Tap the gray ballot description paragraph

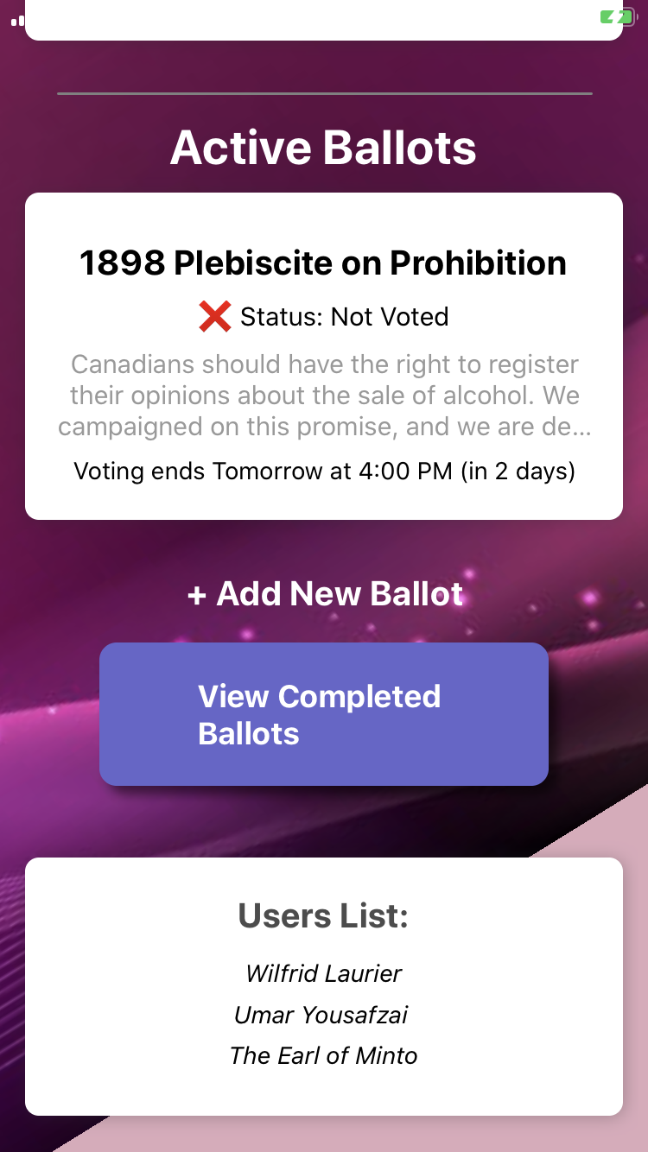324,396
